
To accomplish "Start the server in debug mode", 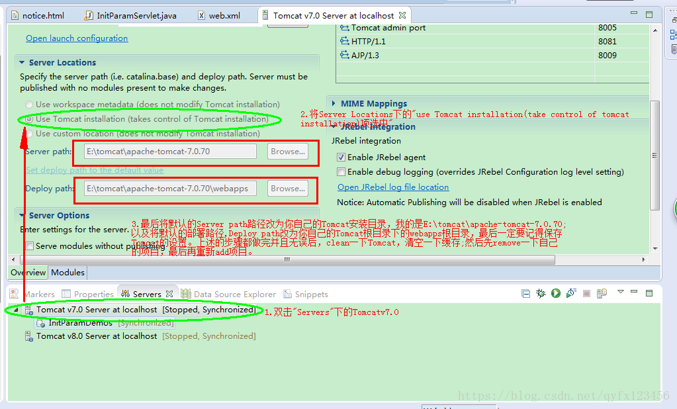I will click(x=541, y=294).
